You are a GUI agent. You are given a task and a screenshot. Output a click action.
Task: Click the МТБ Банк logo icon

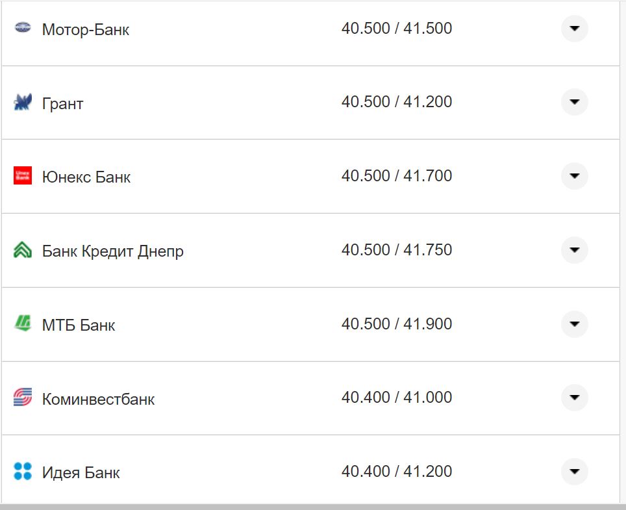click(23, 324)
